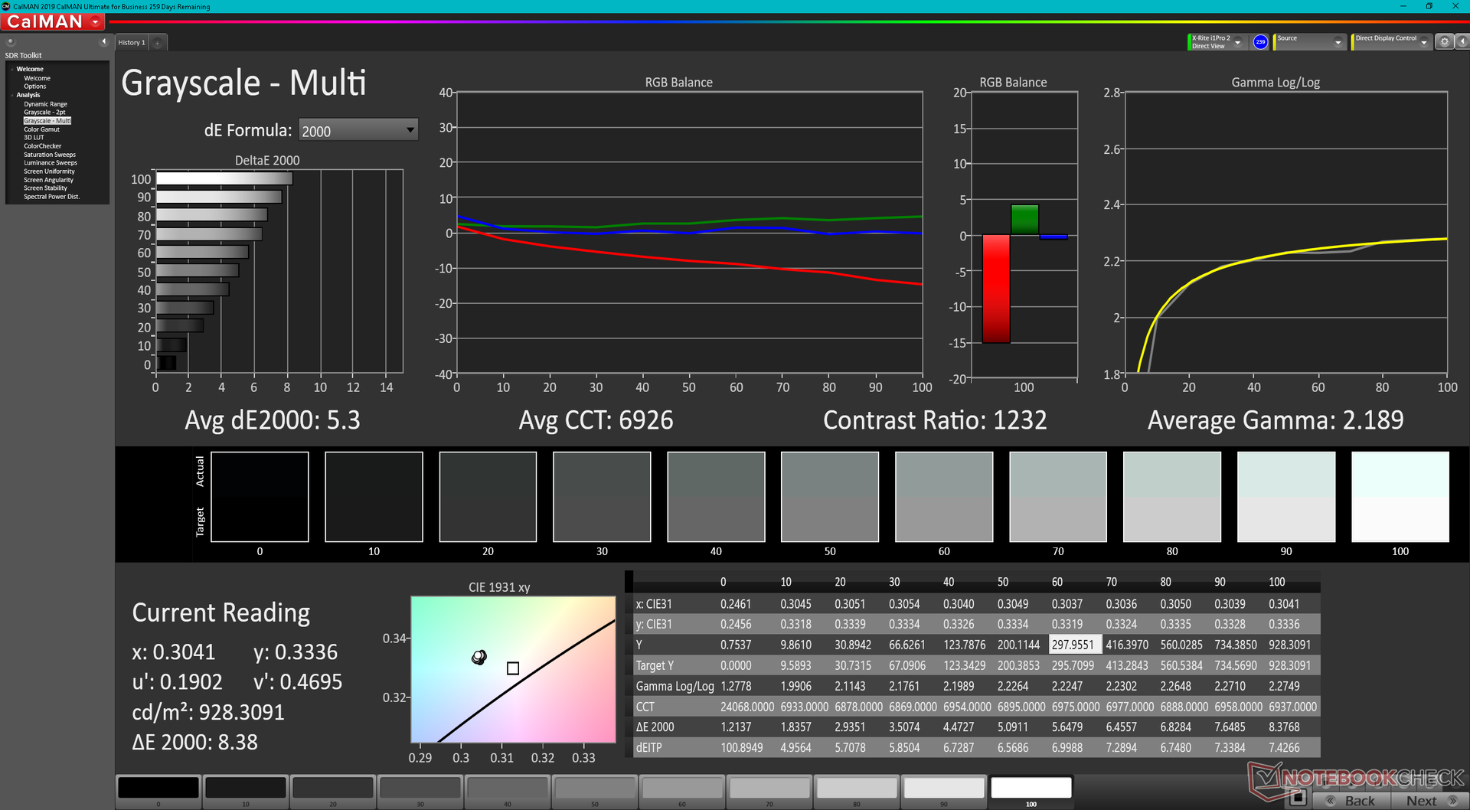Viewport: 1470px width, 810px height.
Task: Select ColorChecker in the sidebar
Action: tap(42, 146)
